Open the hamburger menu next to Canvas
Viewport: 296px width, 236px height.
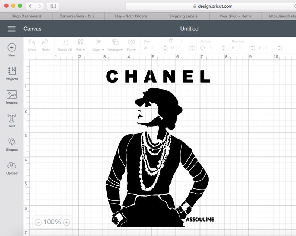point(12,29)
